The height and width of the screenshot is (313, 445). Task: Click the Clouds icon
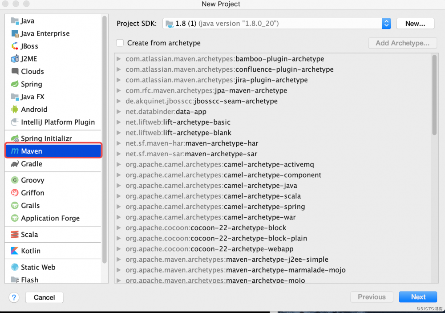coord(15,71)
